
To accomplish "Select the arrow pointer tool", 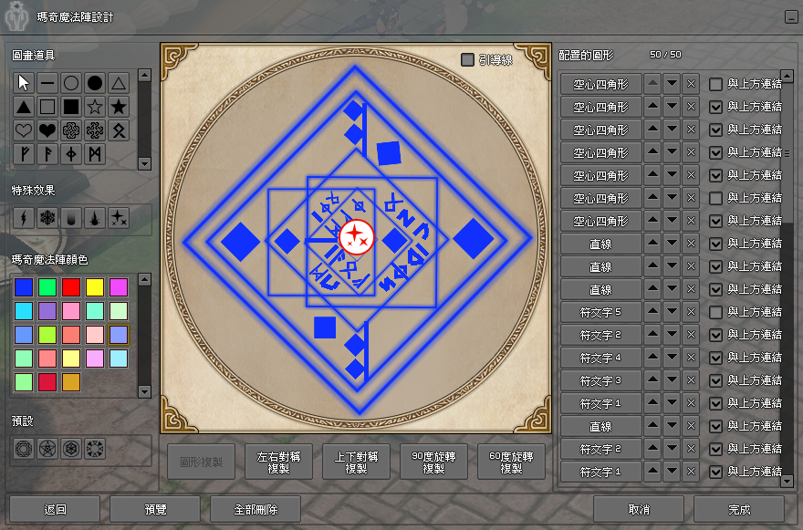I will [24, 83].
